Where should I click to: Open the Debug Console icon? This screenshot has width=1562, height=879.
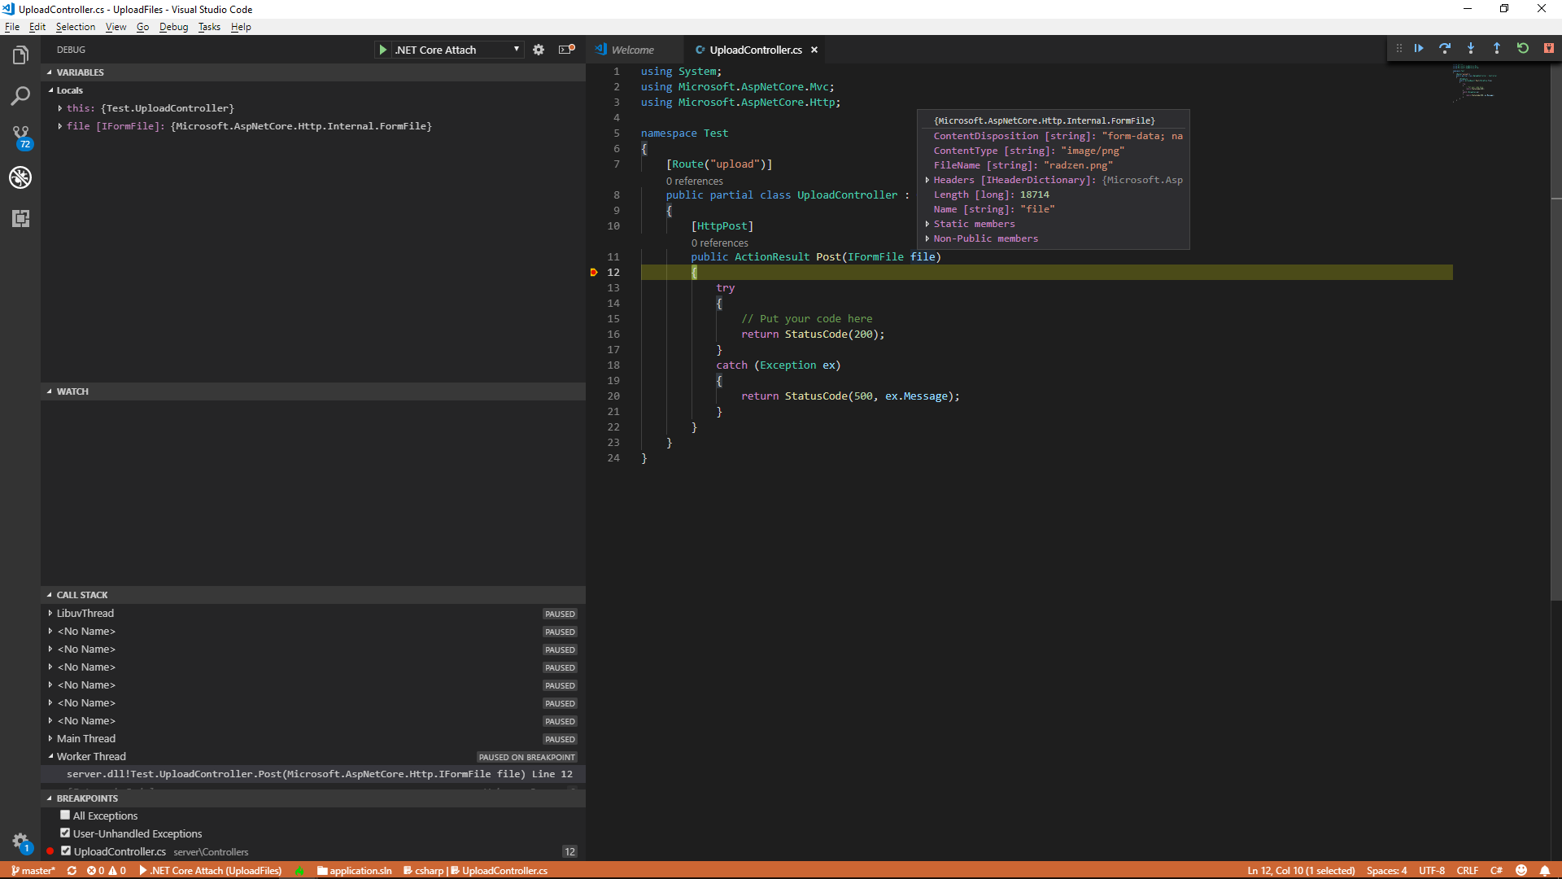566,50
